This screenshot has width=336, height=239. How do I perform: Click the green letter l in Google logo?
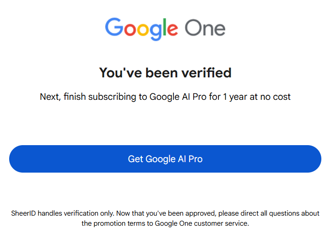(x=165, y=27)
